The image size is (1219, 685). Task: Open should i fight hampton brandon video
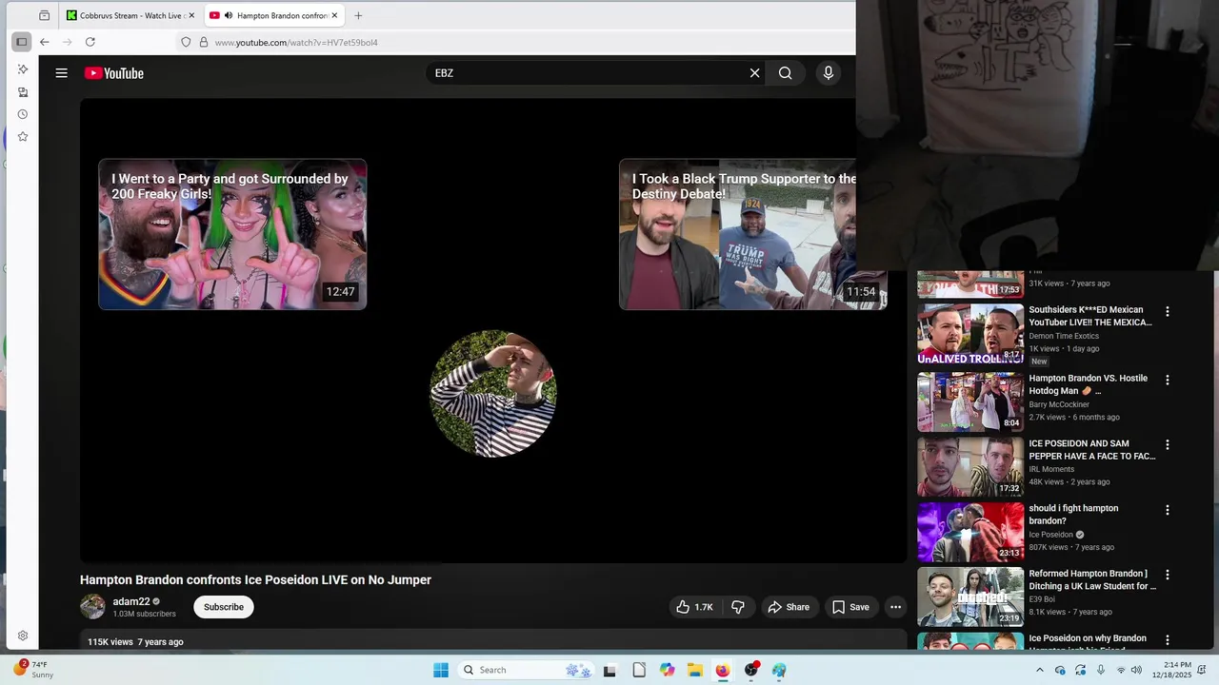pyautogui.click(x=1073, y=515)
